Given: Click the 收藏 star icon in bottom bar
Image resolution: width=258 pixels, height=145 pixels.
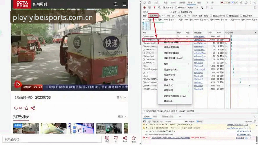Looking at the screenshot, I should [x=133, y=139].
